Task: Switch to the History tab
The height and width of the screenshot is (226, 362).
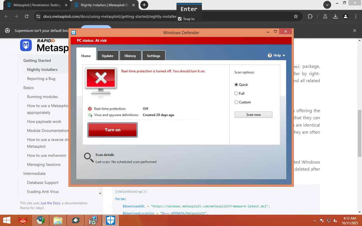Action: click(x=130, y=56)
